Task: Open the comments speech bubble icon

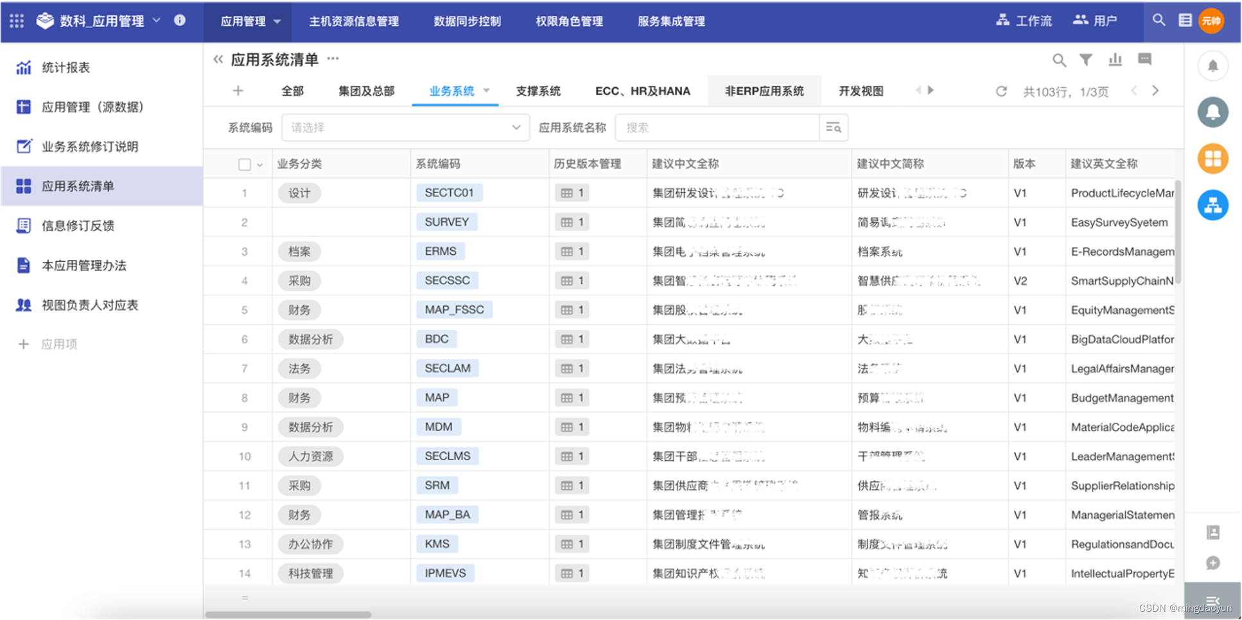Action: coord(1144,60)
